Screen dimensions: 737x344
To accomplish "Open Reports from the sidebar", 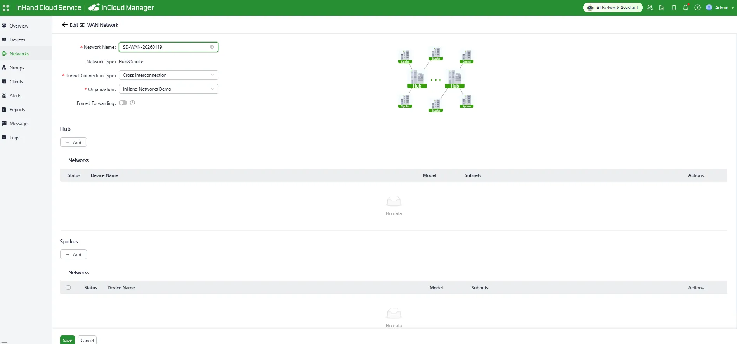I will pos(26,110).
